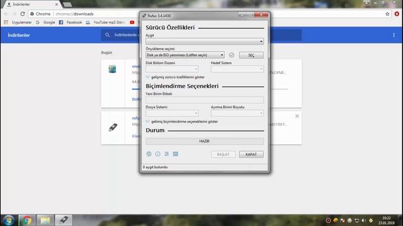Open Rufus settings sliders icon
Image resolution: width=403 pixels, height=226 pixels.
click(167, 154)
